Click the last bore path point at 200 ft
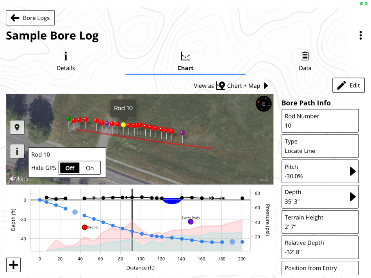371x278 pixels. (242, 242)
